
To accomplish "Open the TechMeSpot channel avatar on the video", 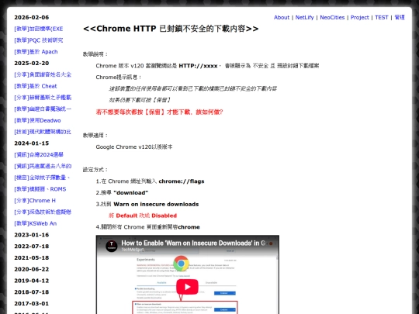I will pos(112,246).
